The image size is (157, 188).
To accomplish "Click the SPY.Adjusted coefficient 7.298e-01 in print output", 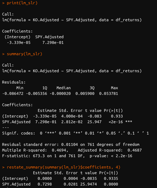I will click(53, 42).
